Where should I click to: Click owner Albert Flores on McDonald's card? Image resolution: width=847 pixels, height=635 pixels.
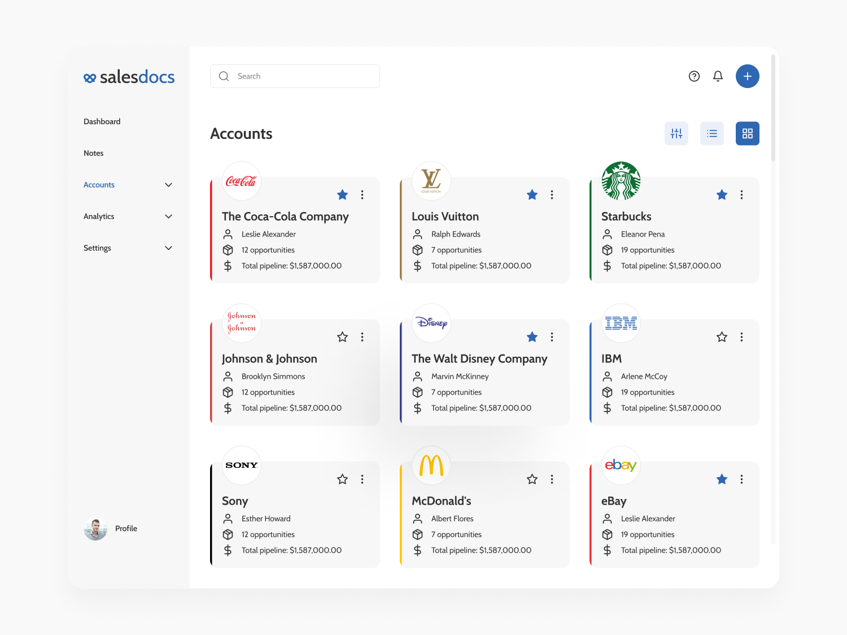452,519
